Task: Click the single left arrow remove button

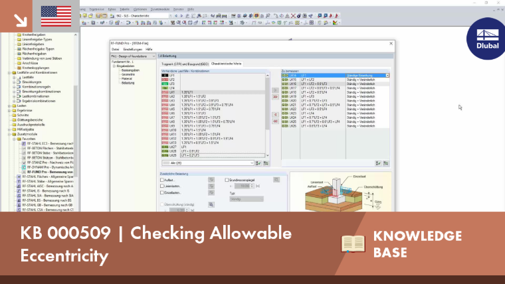Action: pyautogui.click(x=275, y=115)
